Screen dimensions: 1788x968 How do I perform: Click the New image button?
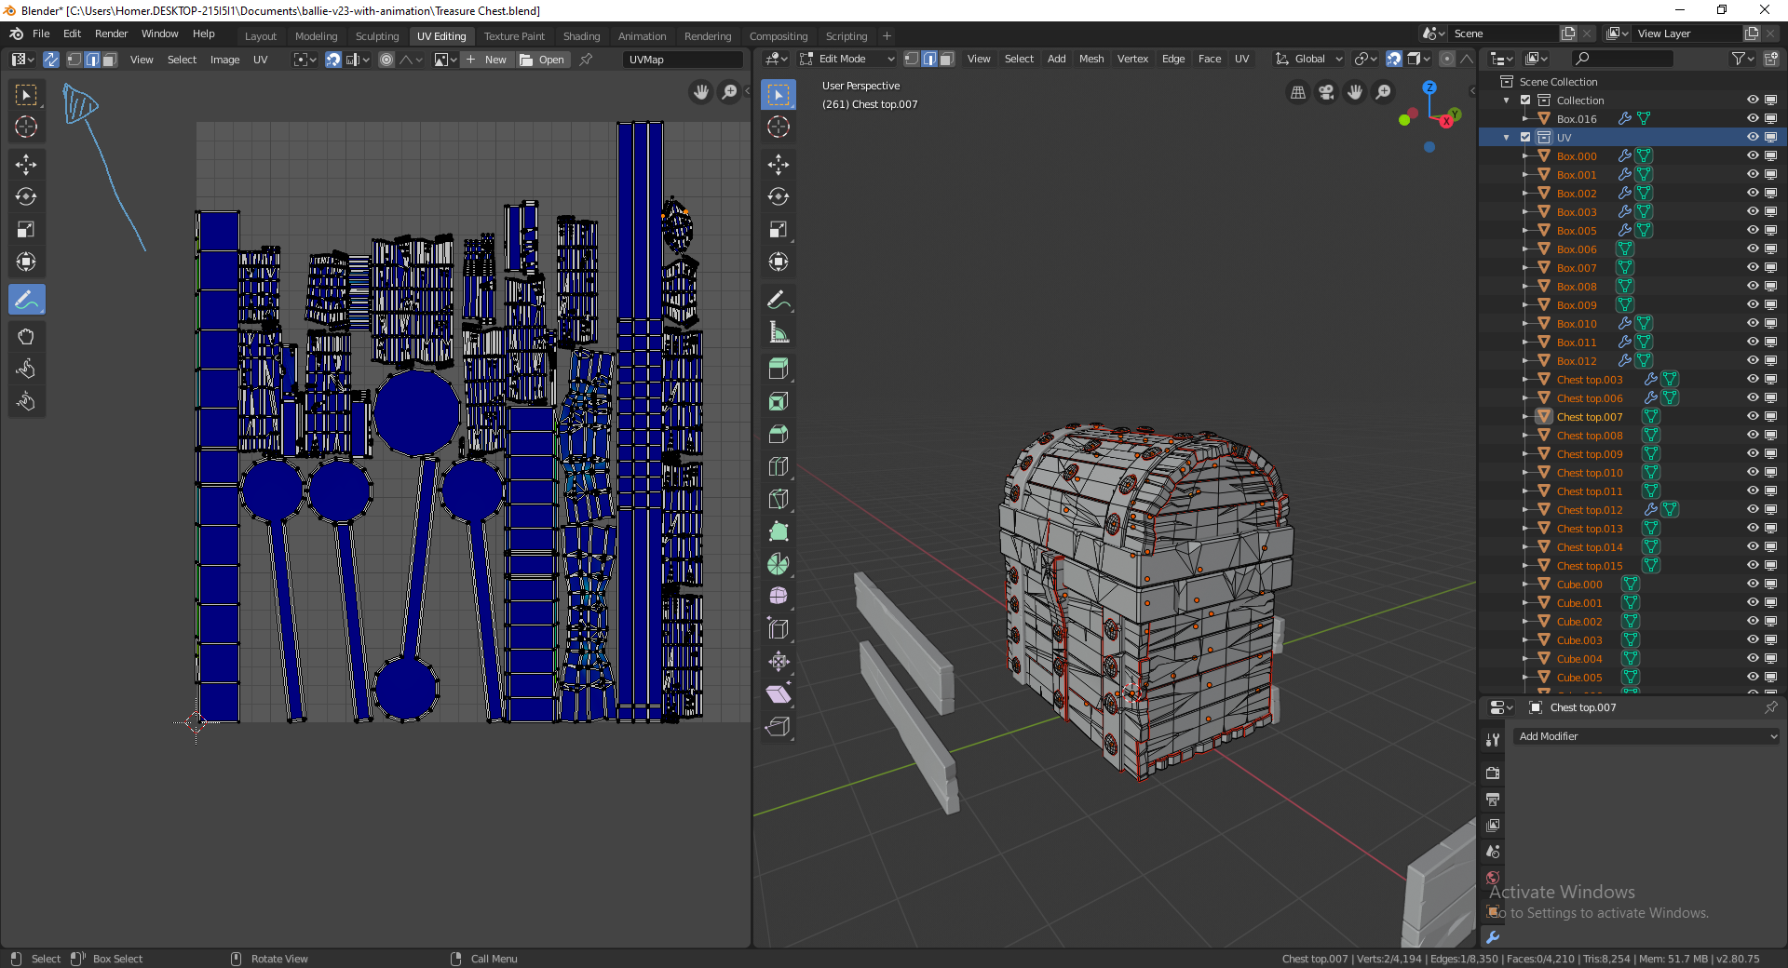(x=486, y=60)
